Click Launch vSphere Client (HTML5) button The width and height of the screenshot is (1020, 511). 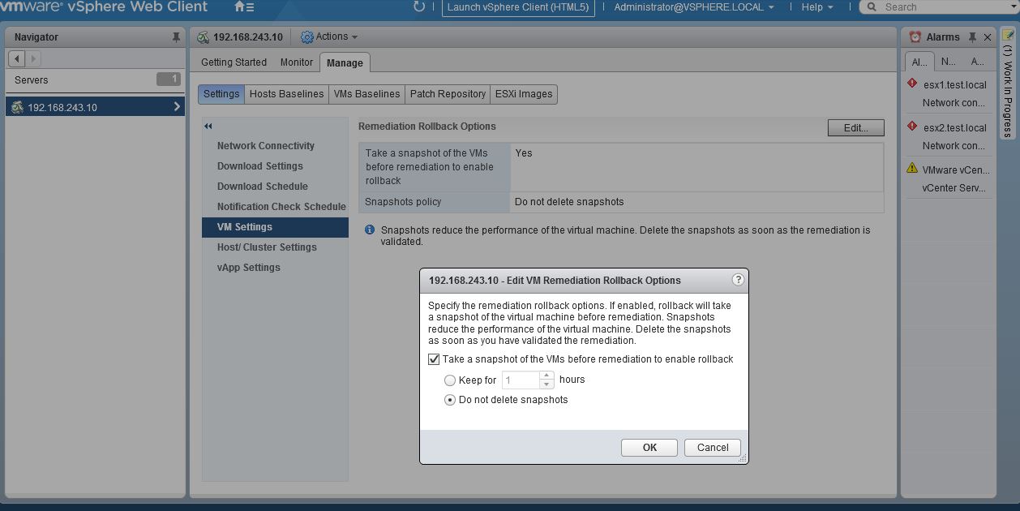(519, 7)
